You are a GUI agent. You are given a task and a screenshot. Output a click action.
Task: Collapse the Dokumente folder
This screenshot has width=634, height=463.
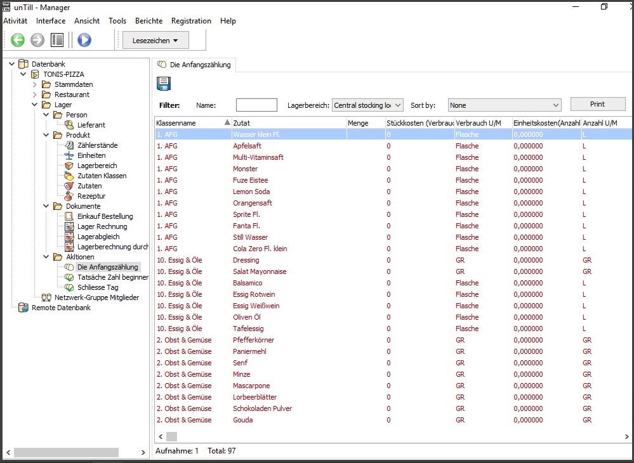point(46,206)
